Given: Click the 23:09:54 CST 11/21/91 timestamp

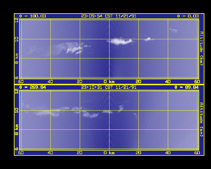Looking at the screenshot, I should click(109, 16).
